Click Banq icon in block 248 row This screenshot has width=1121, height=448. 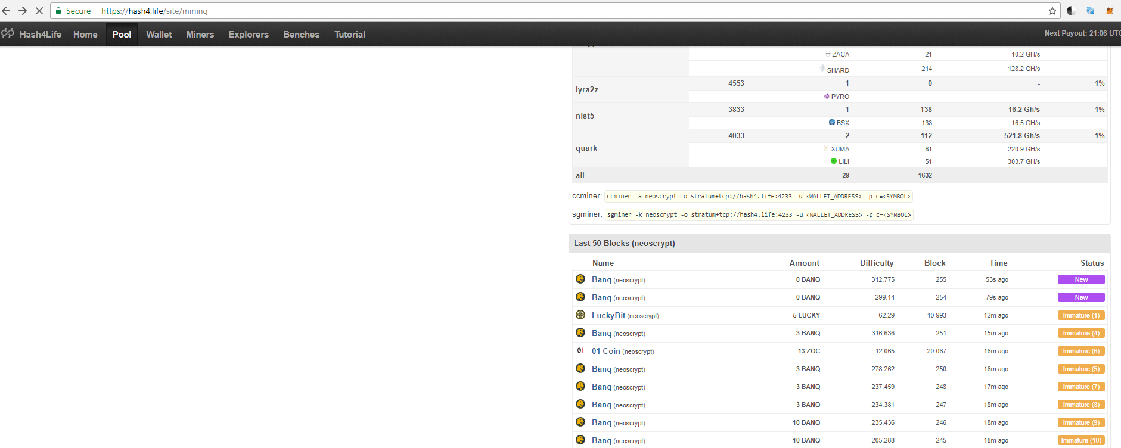click(x=580, y=386)
